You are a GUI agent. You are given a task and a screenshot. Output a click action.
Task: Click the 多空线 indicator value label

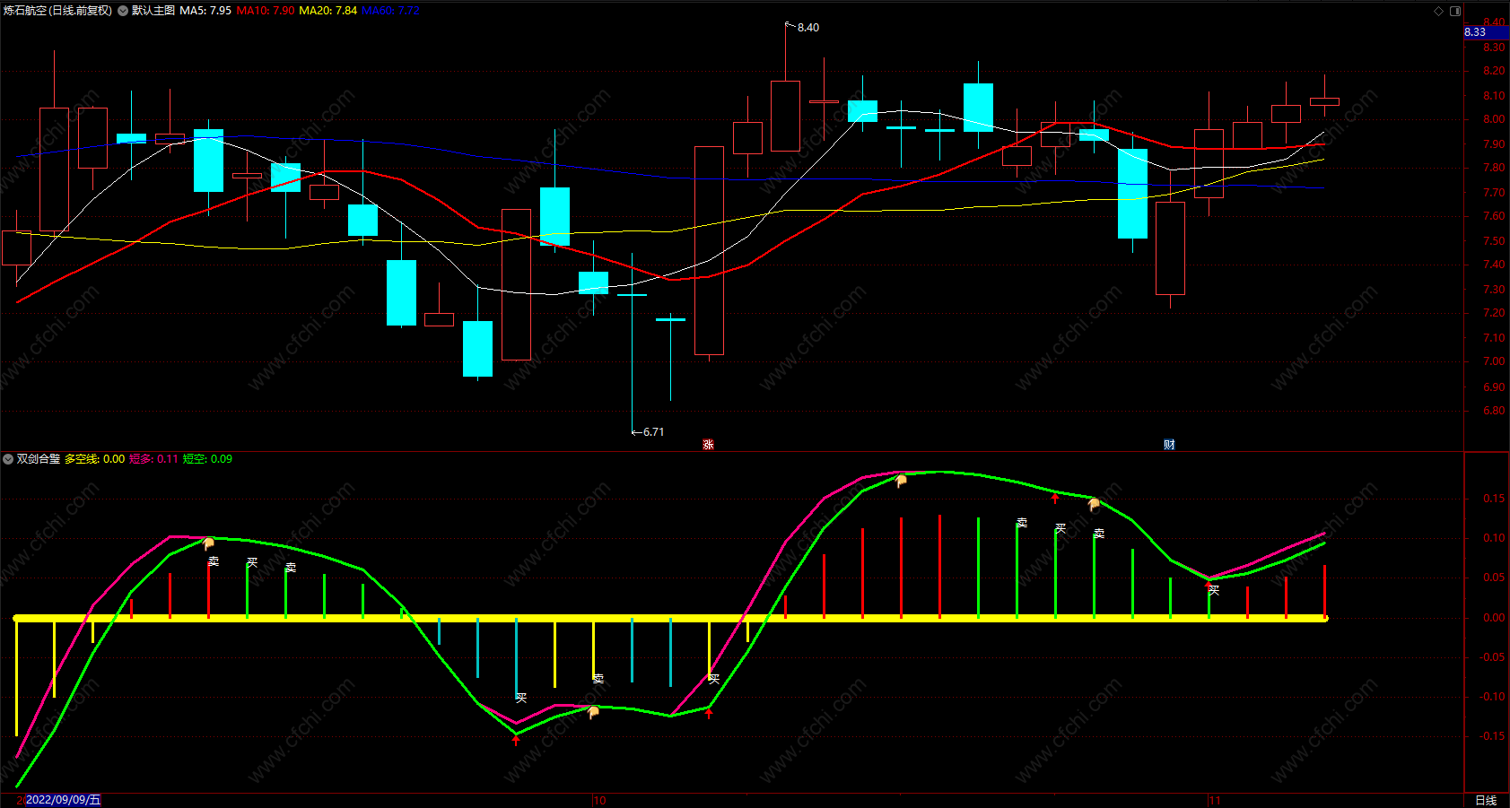coord(95,459)
